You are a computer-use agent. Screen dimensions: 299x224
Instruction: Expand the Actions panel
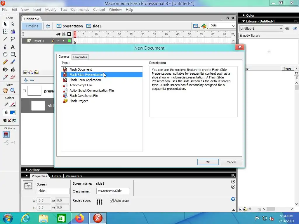[x=27, y=169]
